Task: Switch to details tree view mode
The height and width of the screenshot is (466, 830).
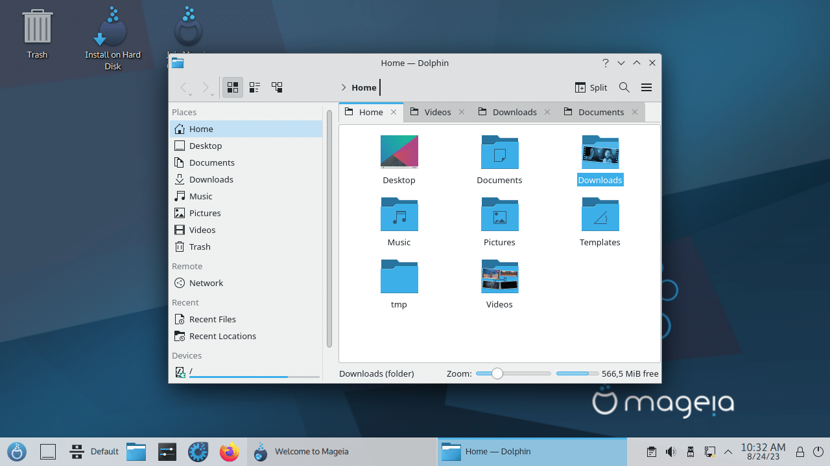Action: [x=277, y=87]
